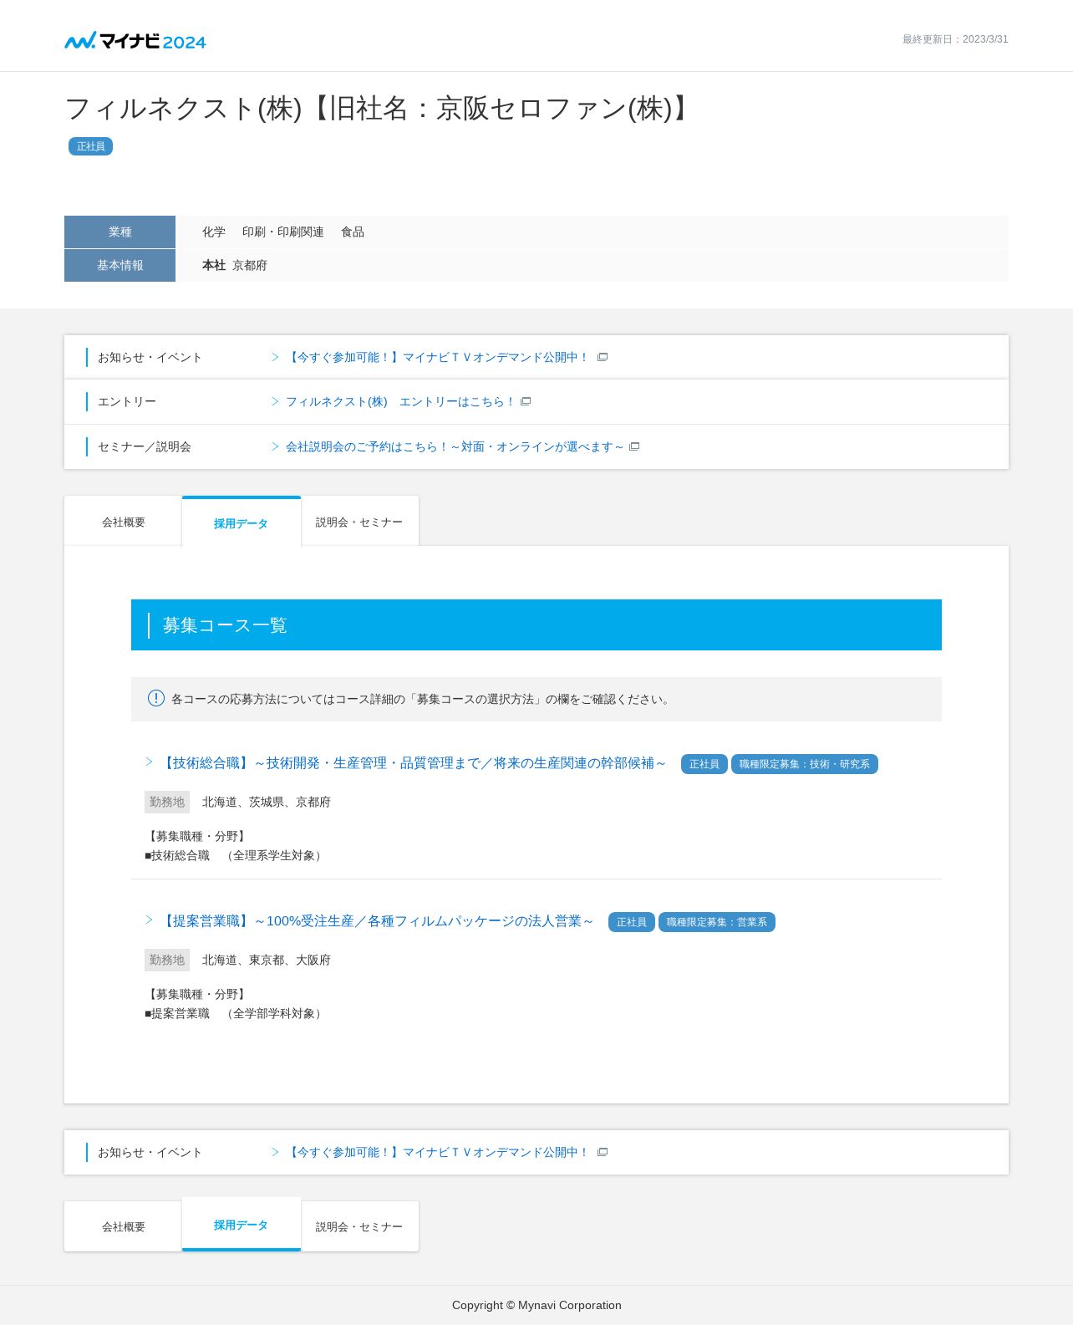Click arrow before bottom マイナビTVオンデマンド link
Viewport: 1073px width, 1325px height.
tap(275, 1152)
